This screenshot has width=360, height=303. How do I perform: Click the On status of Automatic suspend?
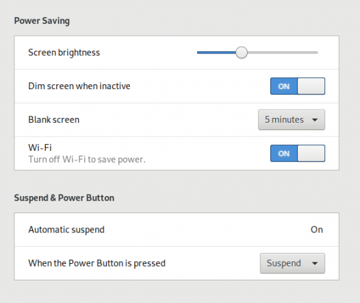point(317,230)
